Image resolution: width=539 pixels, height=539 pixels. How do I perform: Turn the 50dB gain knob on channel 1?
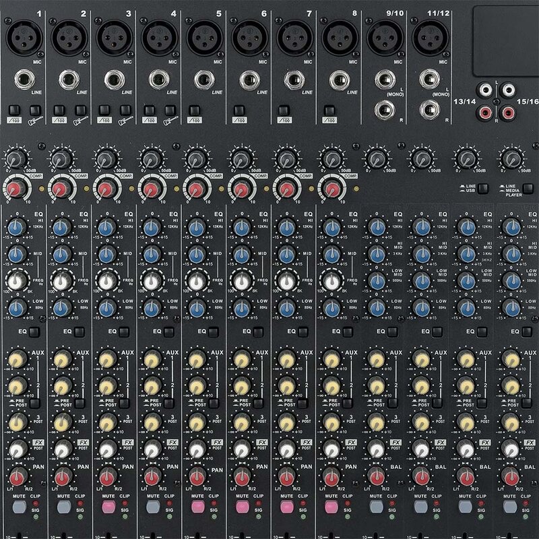pos(17,157)
